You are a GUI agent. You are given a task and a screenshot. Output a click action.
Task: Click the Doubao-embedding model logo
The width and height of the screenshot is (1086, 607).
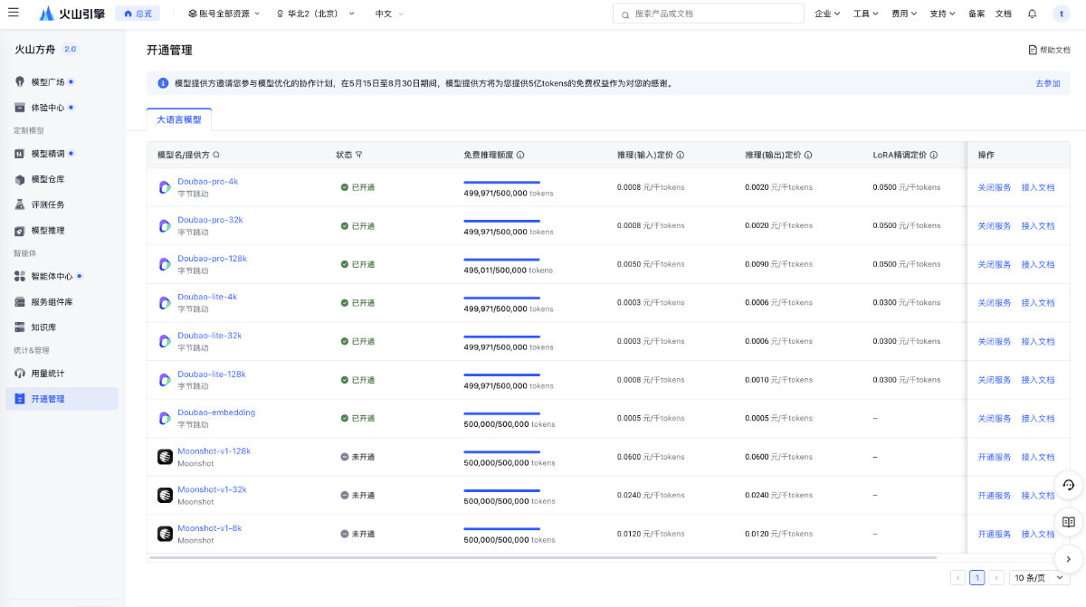[165, 418]
